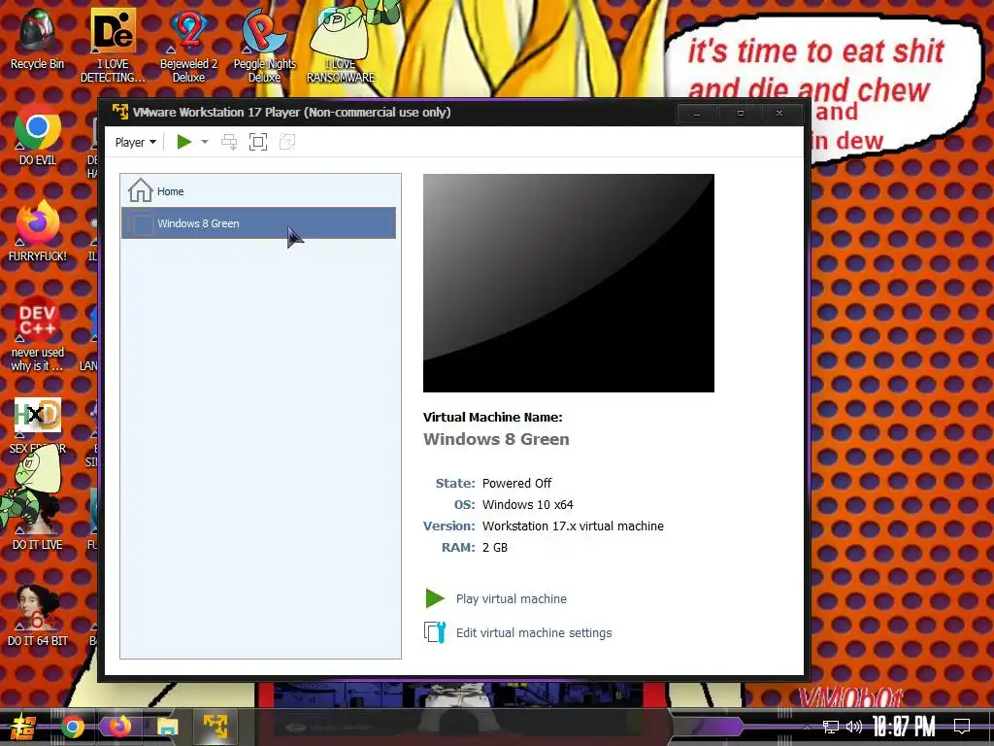994x746 pixels.
Task: Click the taskbar clock showing 10:07 PM
Action: (904, 727)
